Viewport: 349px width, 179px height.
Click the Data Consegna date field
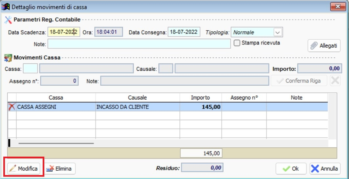coord(184,32)
